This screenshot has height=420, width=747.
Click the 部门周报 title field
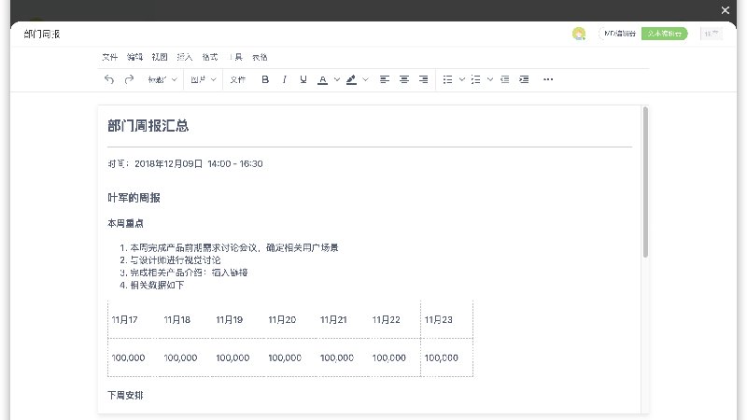(42, 35)
